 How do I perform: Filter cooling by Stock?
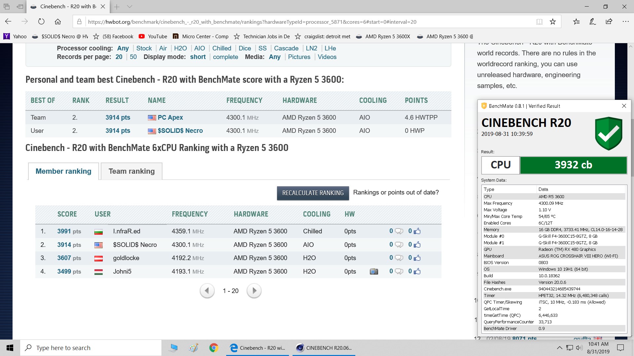pyautogui.click(x=144, y=48)
